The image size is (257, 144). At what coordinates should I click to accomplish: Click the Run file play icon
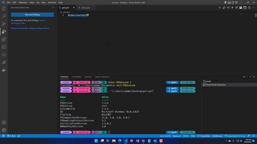tap(220, 8)
